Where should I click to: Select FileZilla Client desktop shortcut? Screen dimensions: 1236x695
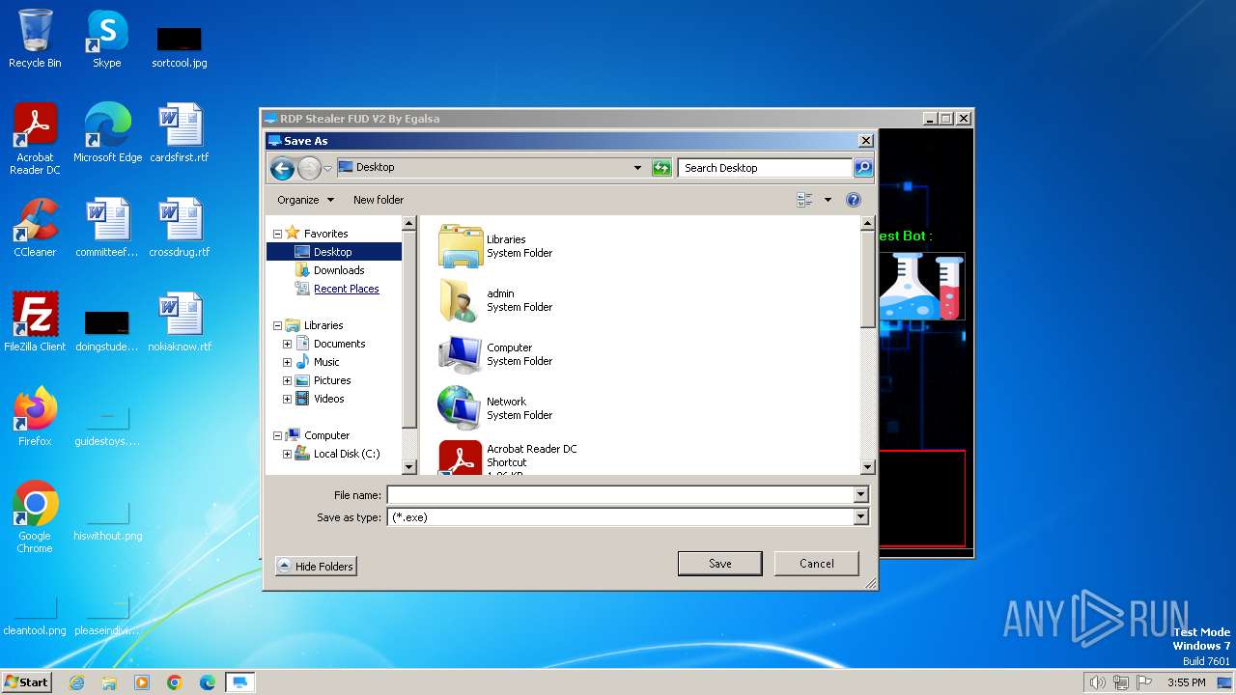tap(35, 322)
